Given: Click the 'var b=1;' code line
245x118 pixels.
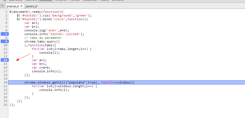Looking at the screenshot, I should pos(39,64).
